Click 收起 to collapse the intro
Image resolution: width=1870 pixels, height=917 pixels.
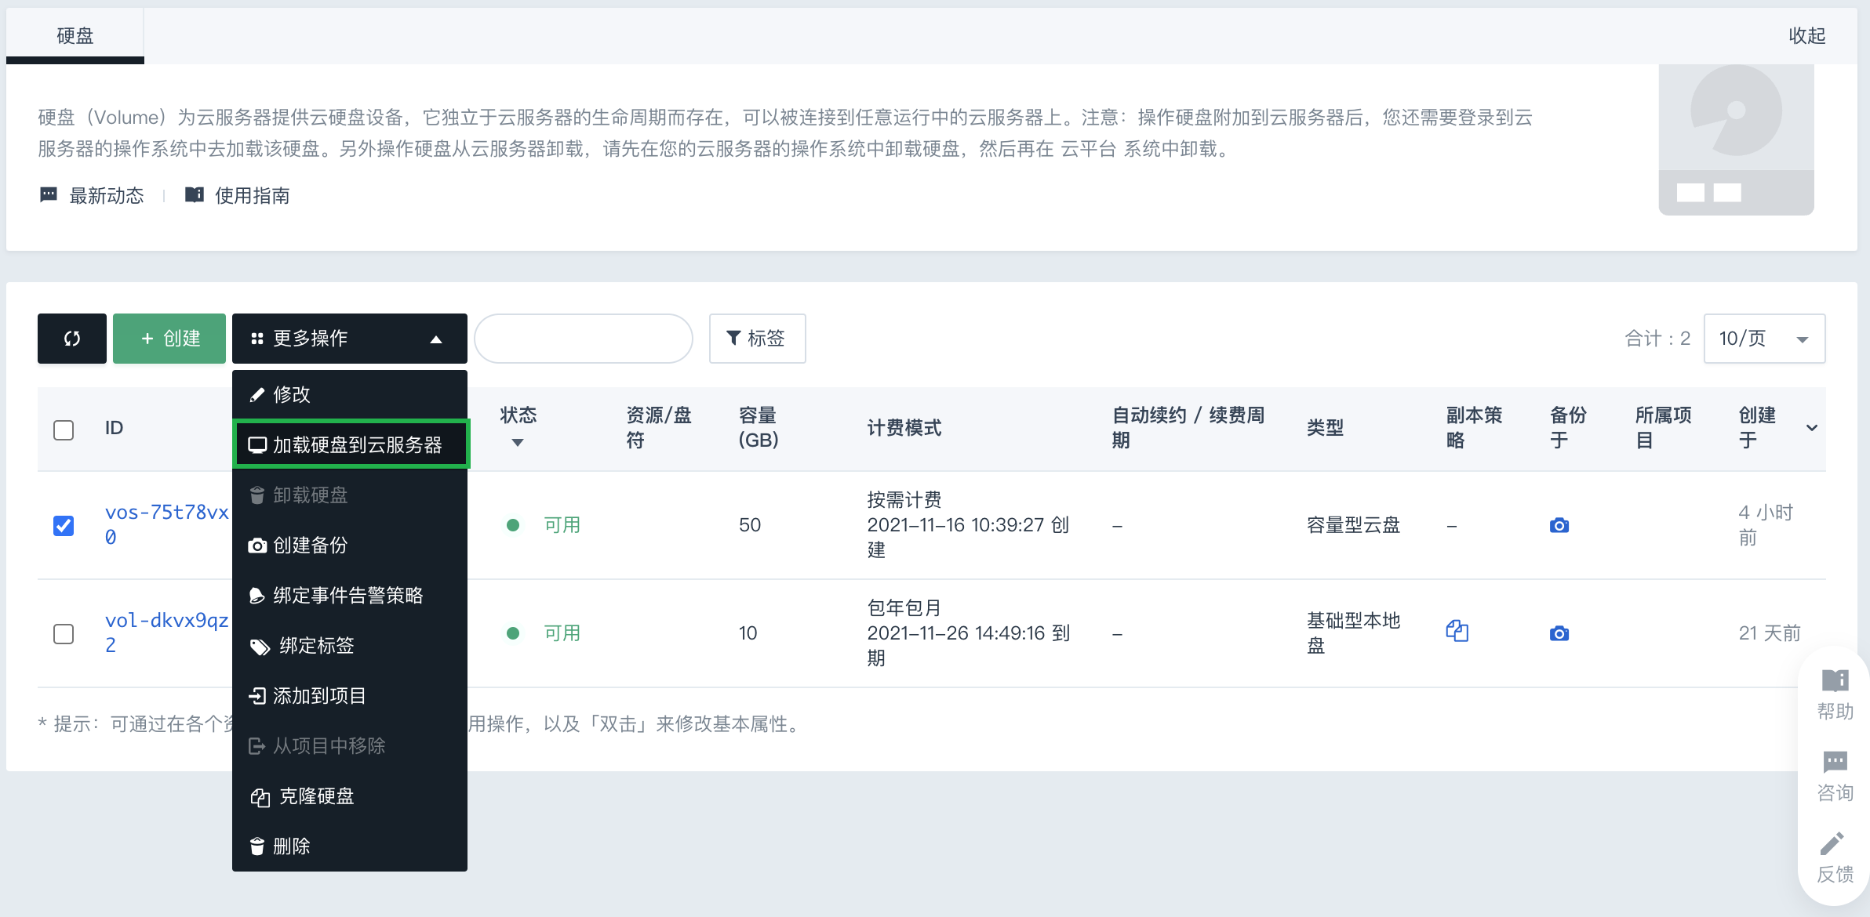point(1806,35)
